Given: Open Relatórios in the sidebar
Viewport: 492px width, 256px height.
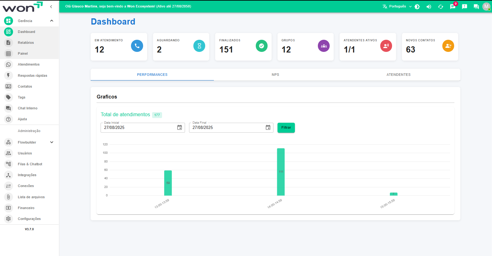Looking at the screenshot, I should (x=29, y=43).
